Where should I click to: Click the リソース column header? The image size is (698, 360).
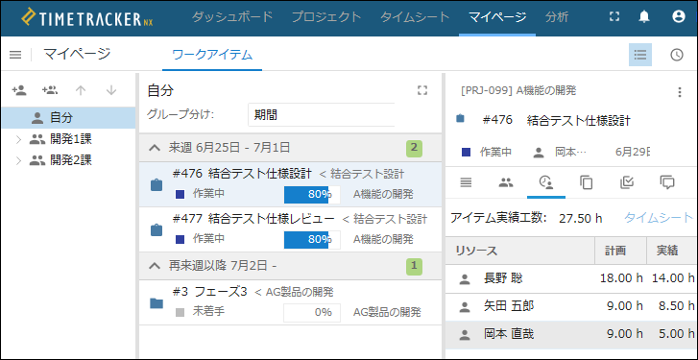tap(520, 251)
